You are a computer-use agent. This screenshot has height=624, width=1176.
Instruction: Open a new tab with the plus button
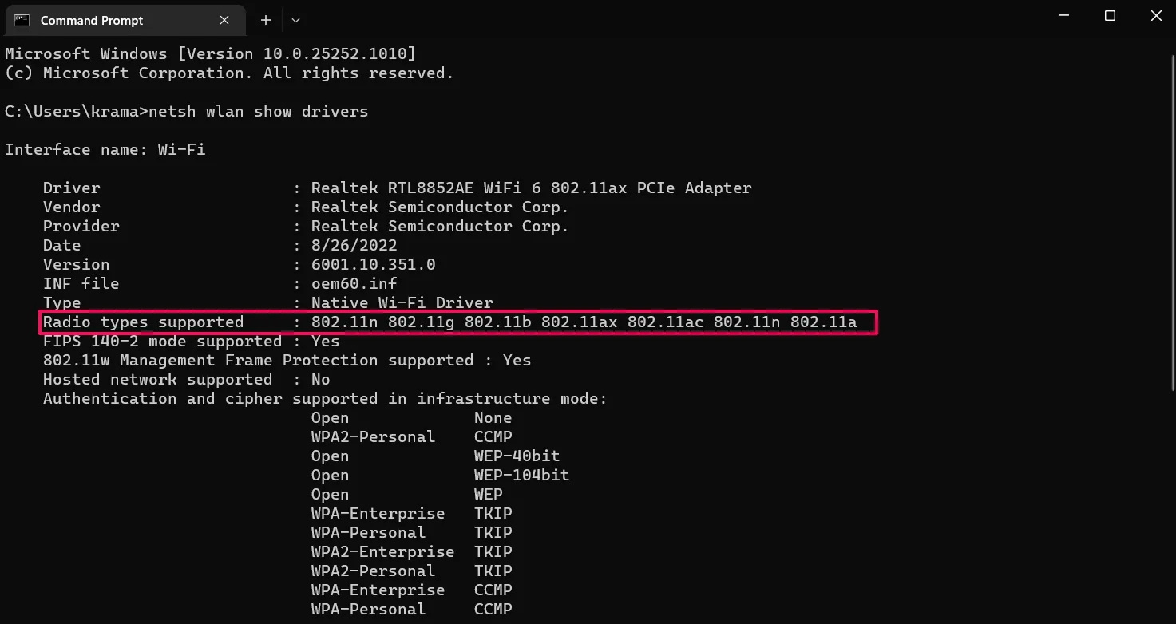265,20
